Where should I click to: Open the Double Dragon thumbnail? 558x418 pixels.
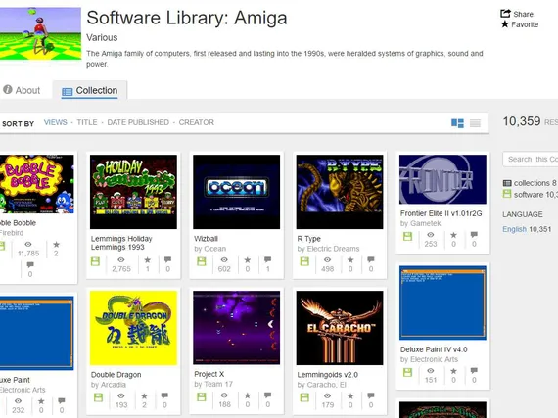pos(133,328)
